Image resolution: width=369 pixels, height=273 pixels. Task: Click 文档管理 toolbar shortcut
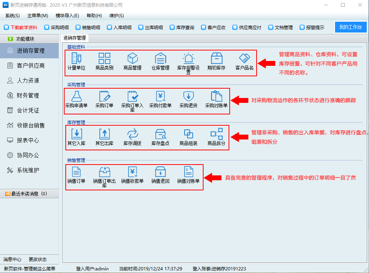(280, 28)
